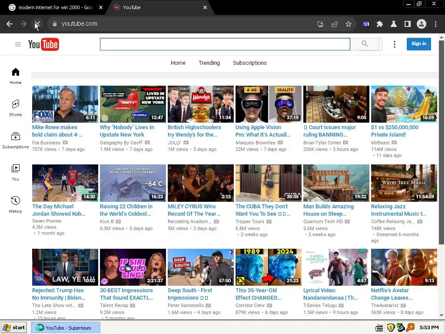Open the Marques Brownlee channel name
The height and width of the screenshot is (334, 445).
(x=256, y=143)
